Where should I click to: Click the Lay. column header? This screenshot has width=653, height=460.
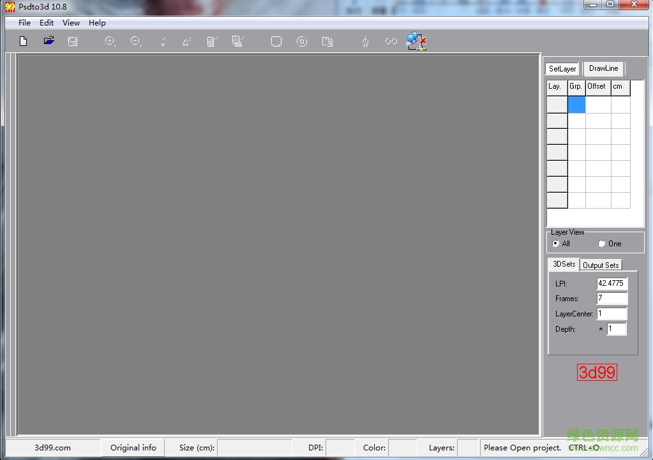[x=557, y=87]
